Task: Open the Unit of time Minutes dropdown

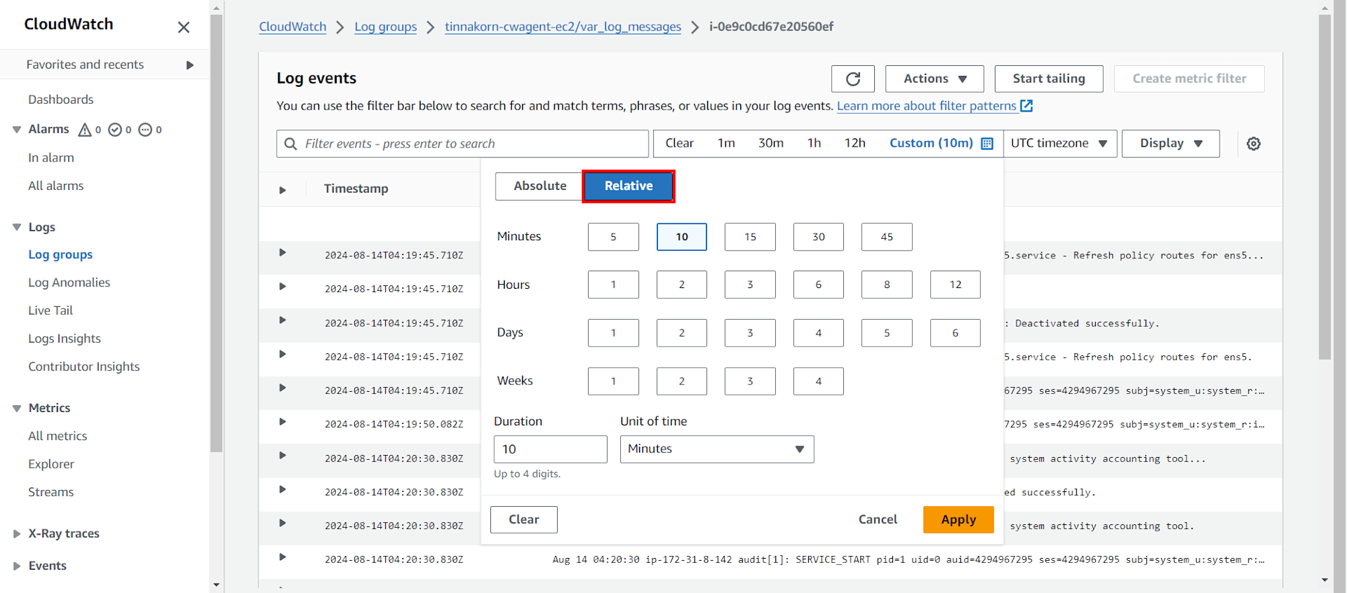Action: [x=717, y=449]
